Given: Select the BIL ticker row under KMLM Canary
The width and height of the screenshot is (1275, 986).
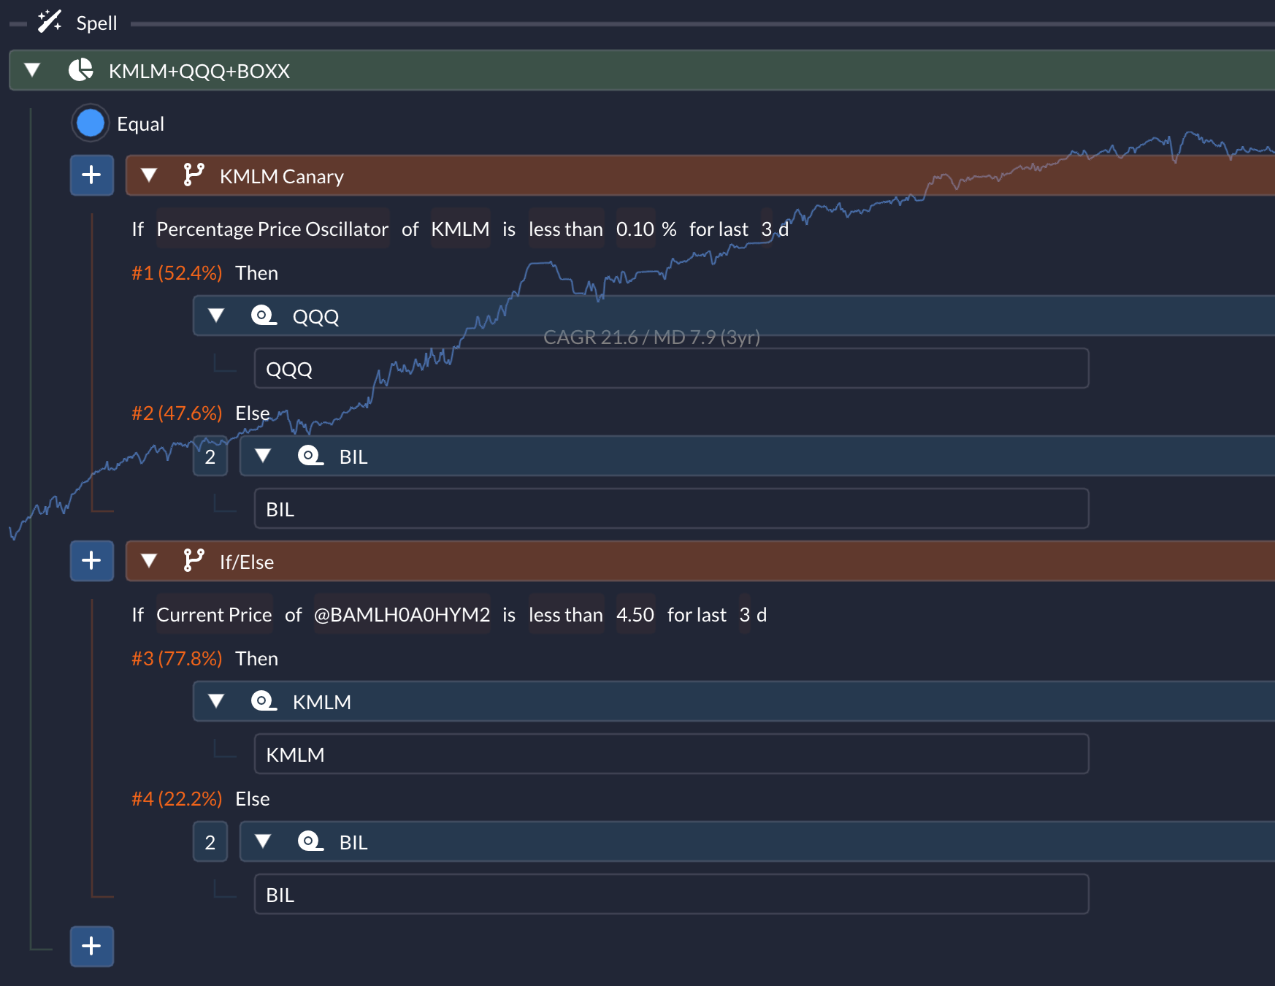Looking at the screenshot, I should coord(671,508).
